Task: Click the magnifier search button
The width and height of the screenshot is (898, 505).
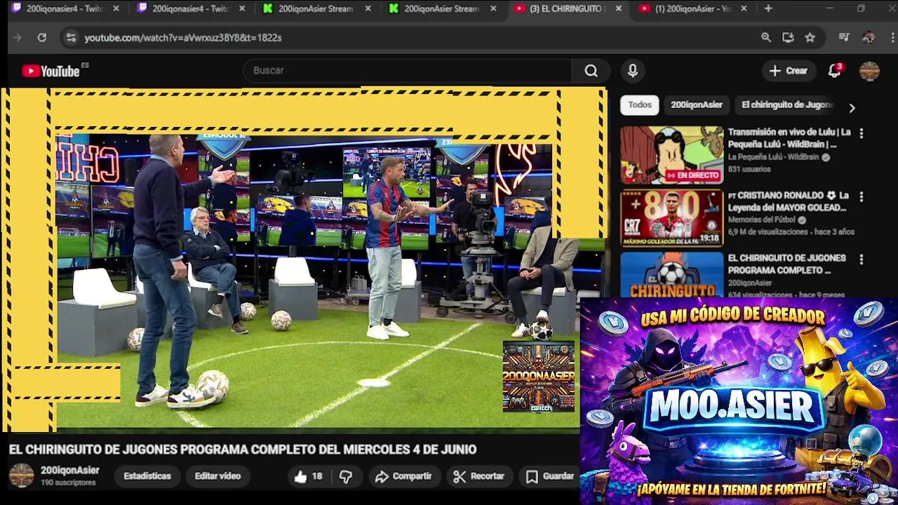Action: pos(591,71)
